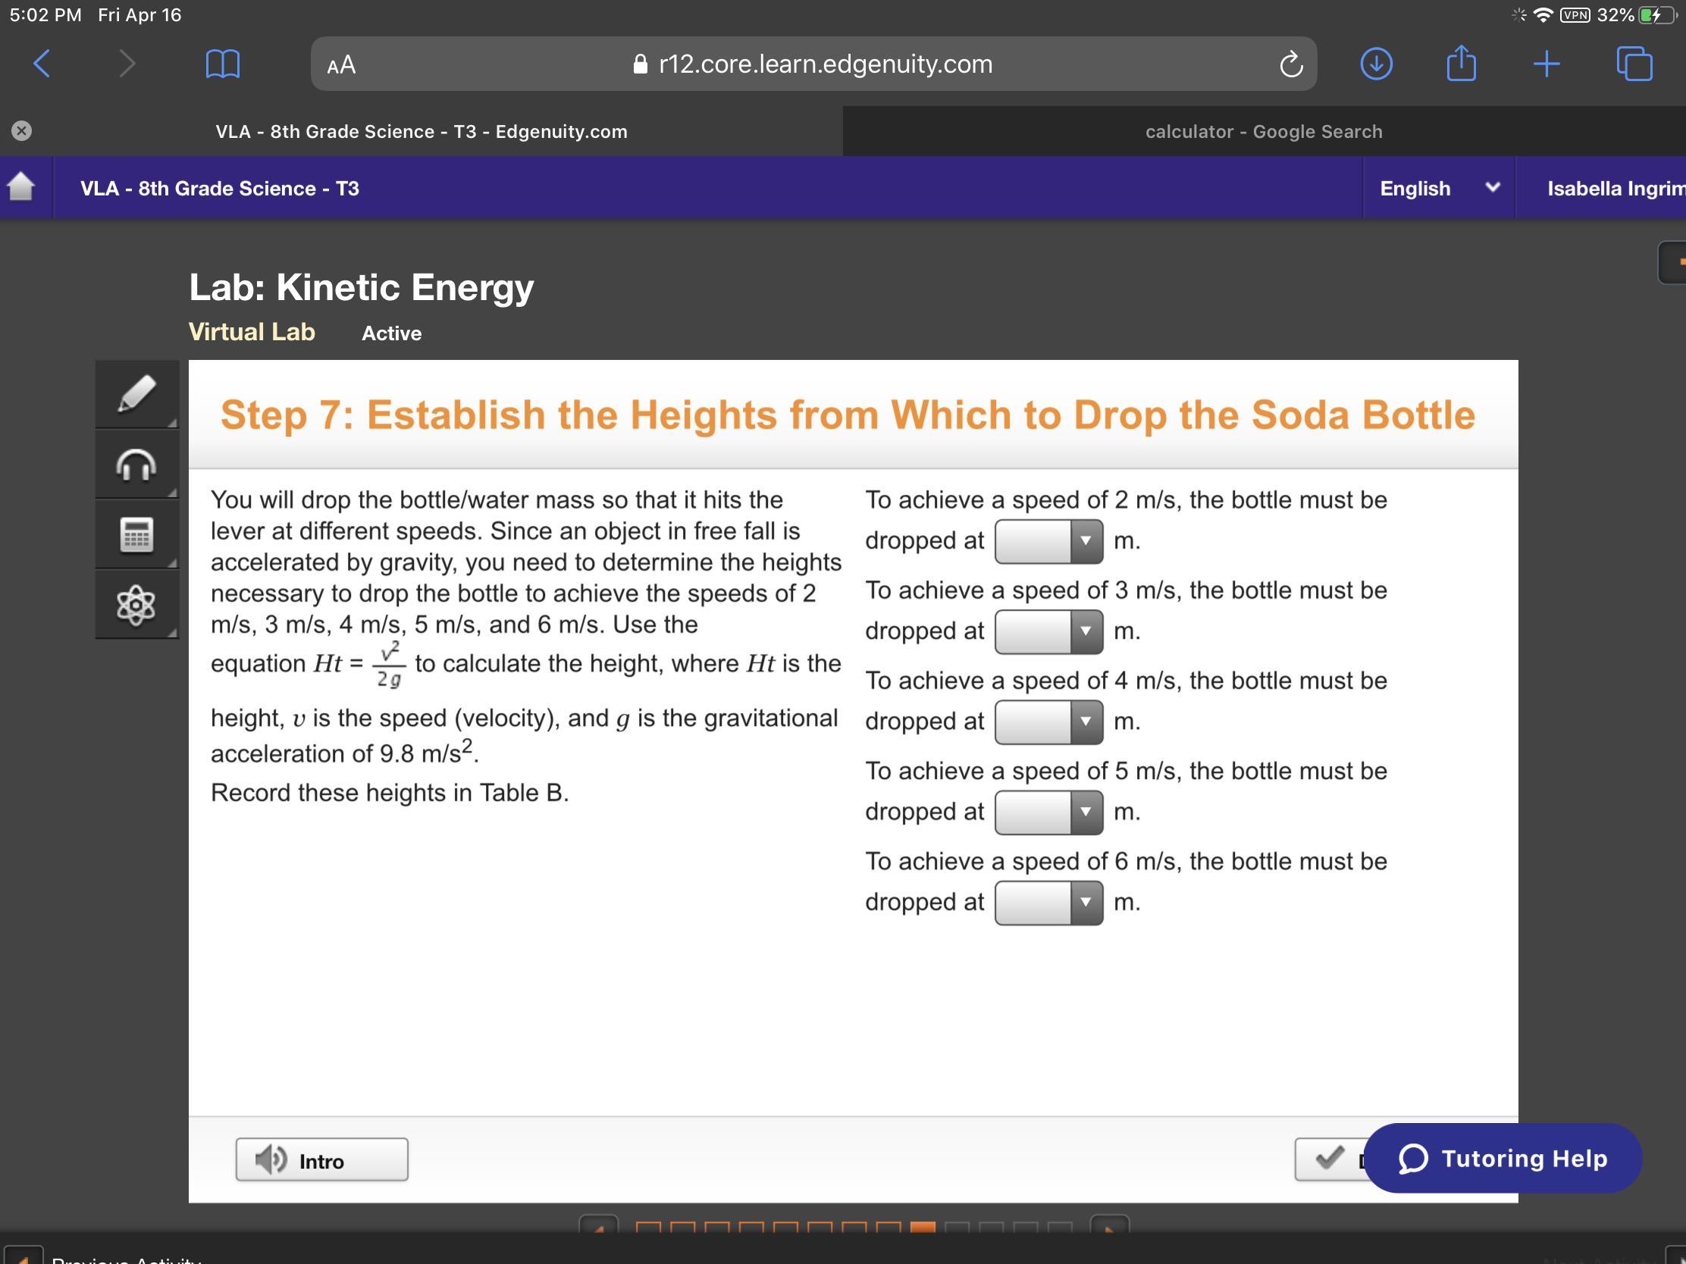
Task: Open Safari downloads icon
Action: coord(1376,64)
